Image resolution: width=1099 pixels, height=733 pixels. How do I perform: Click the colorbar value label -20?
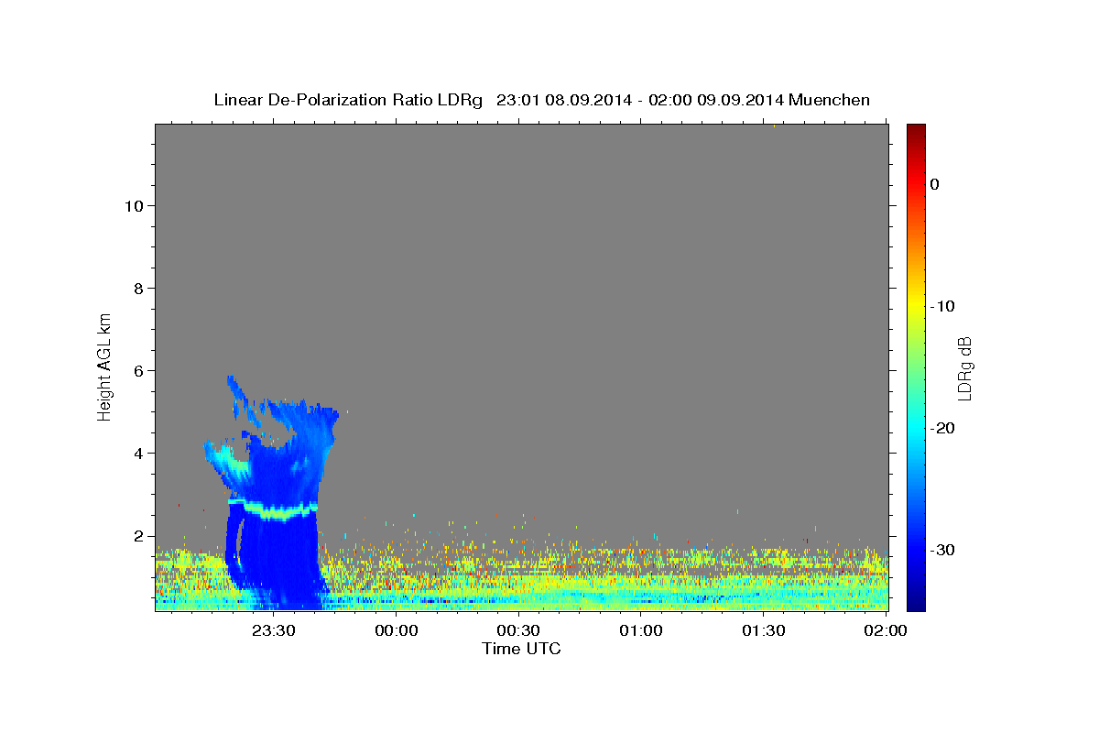[x=942, y=428]
